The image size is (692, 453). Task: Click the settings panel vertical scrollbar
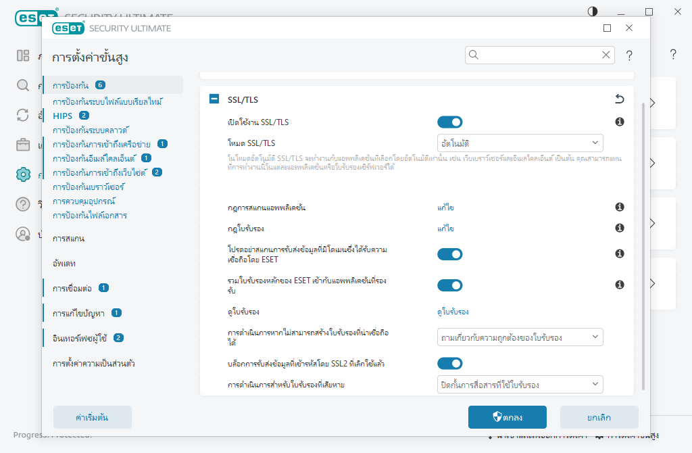643,245
